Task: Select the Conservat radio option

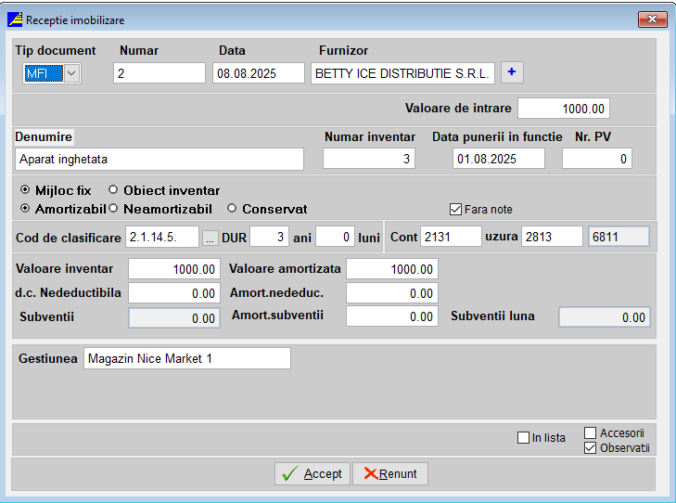Action: click(x=233, y=209)
